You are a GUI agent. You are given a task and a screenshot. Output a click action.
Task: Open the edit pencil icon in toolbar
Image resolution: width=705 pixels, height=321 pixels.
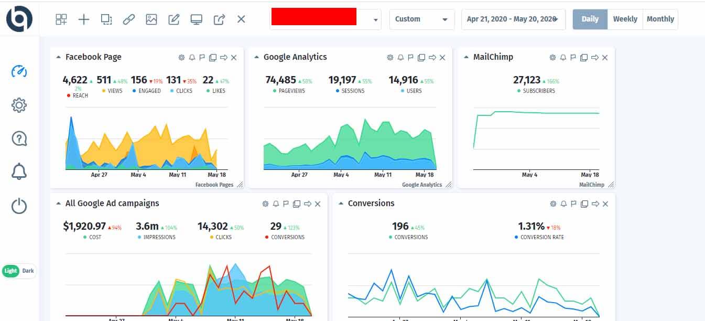[x=174, y=19]
